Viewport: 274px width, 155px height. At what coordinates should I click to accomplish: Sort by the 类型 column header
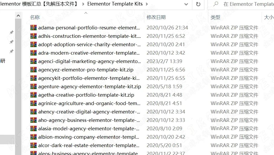click(215, 17)
